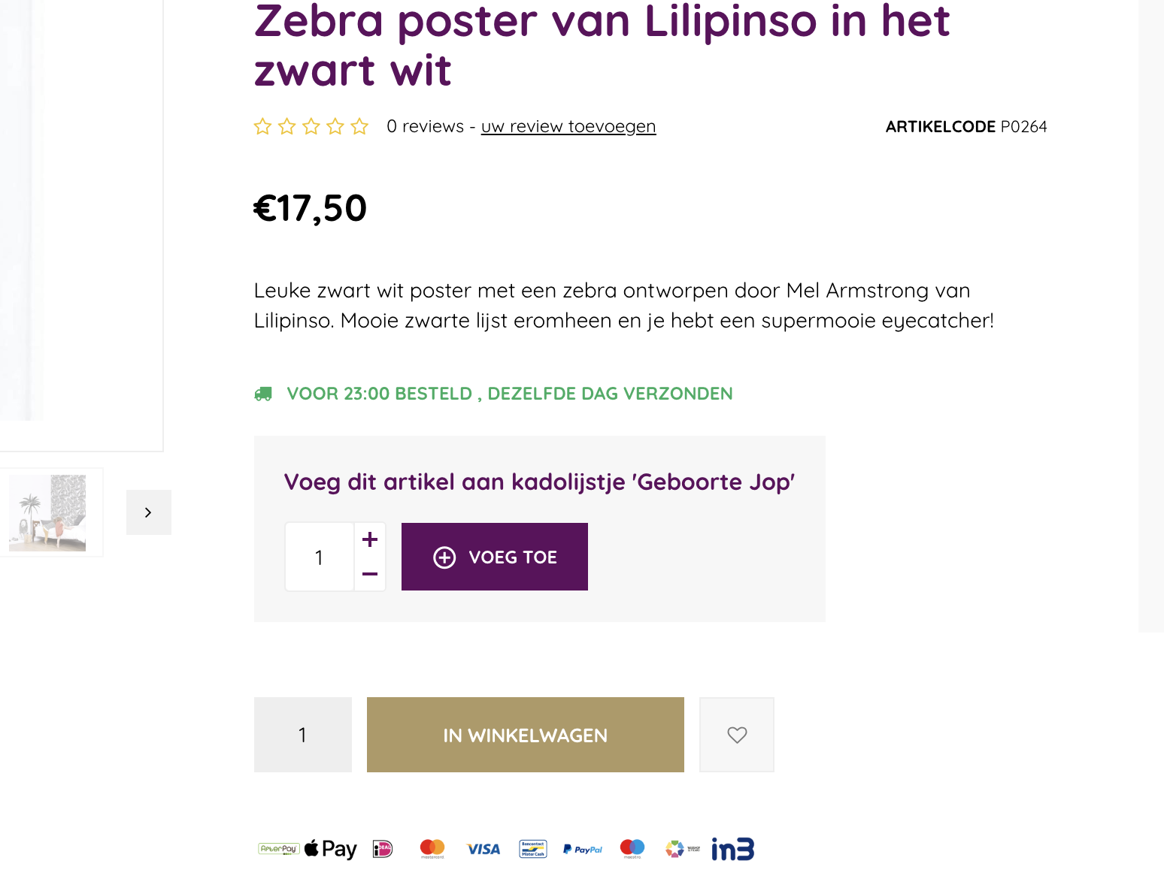Show next product thumbnail with chevron
Screen dimensions: 1164x891
149,512
